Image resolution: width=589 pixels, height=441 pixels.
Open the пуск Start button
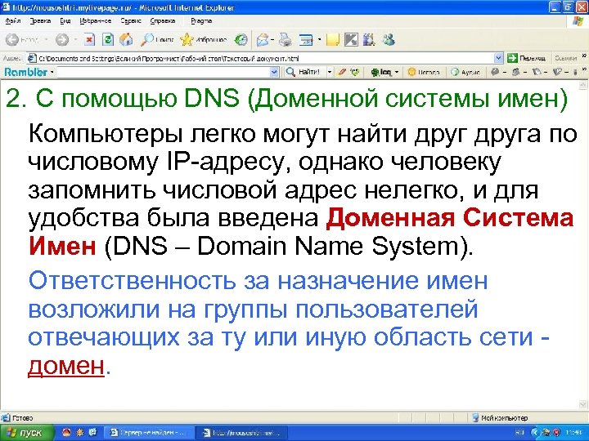(x=25, y=432)
